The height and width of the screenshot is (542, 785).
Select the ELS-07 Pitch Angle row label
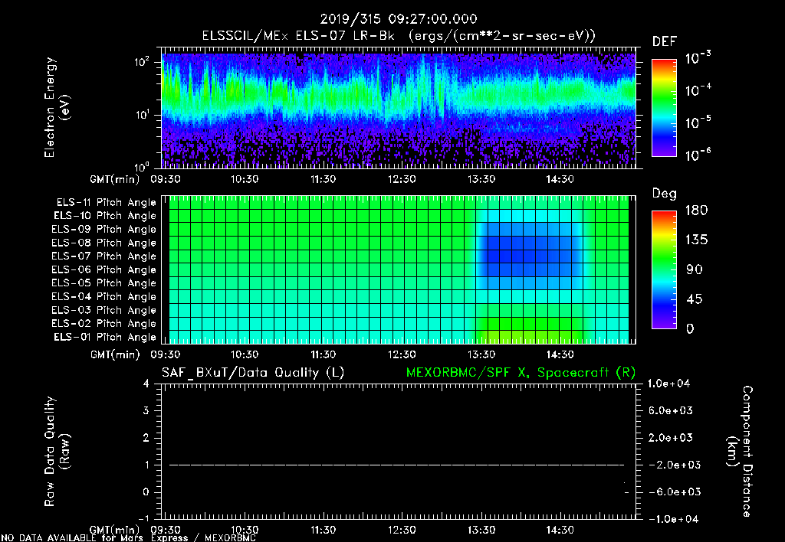(x=104, y=256)
